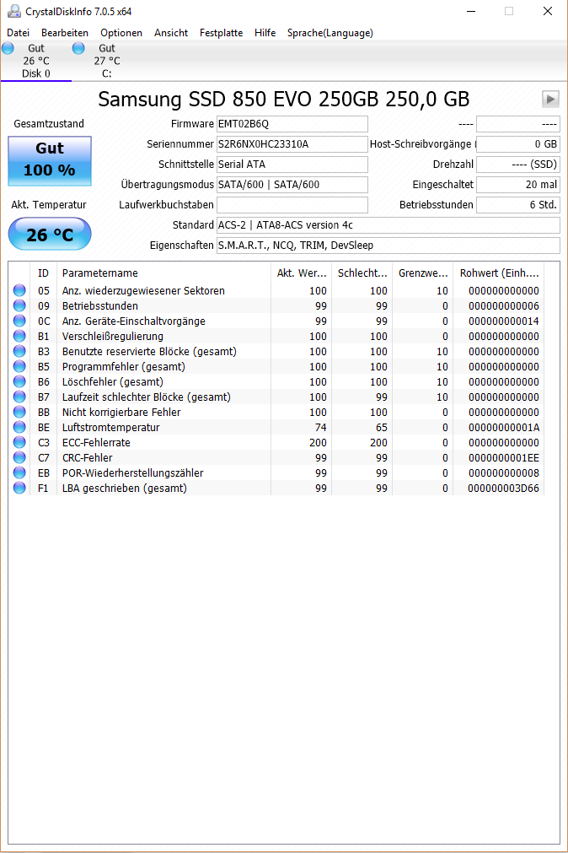
Task: Open the Hilfe menu
Action: pyautogui.click(x=265, y=33)
